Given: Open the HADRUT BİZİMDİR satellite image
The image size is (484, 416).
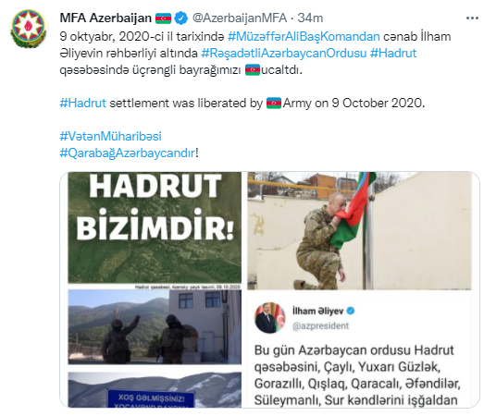Looking at the screenshot, I should pos(155,231).
